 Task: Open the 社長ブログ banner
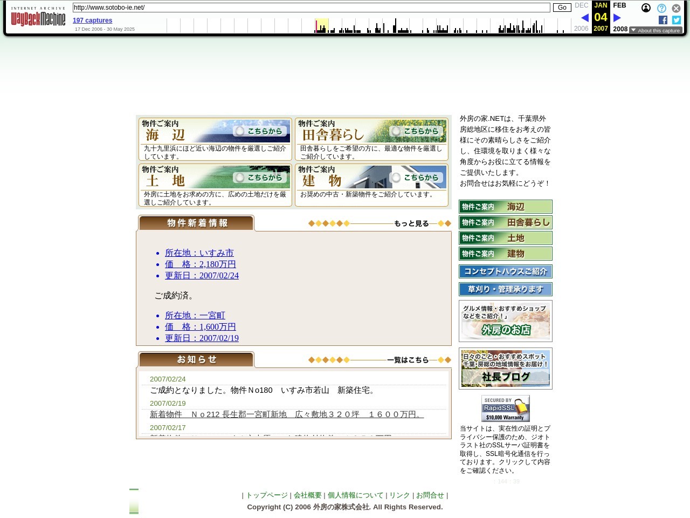tap(506, 369)
